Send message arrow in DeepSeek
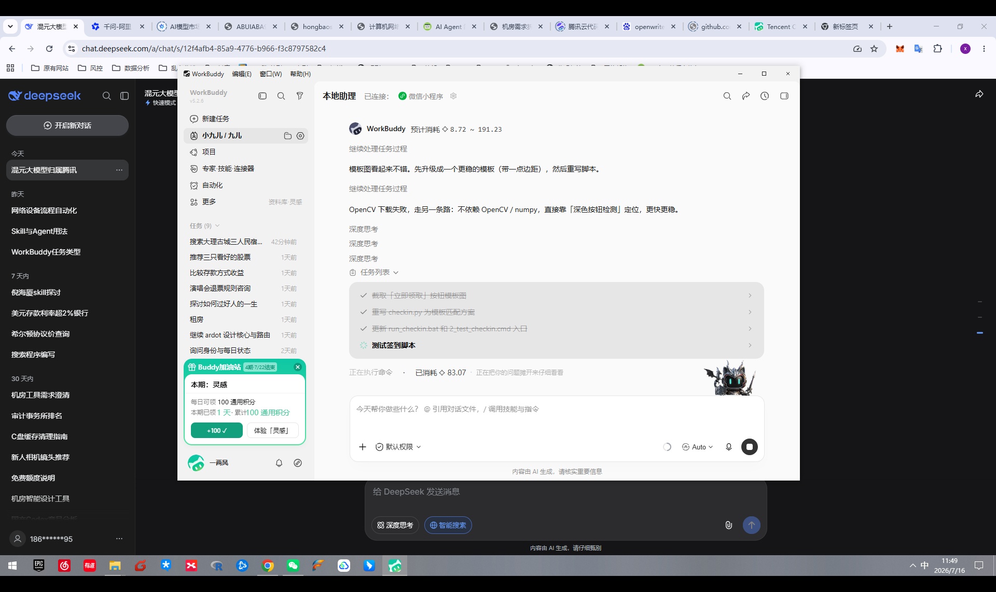Image resolution: width=996 pixels, height=592 pixels. tap(752, 525)
